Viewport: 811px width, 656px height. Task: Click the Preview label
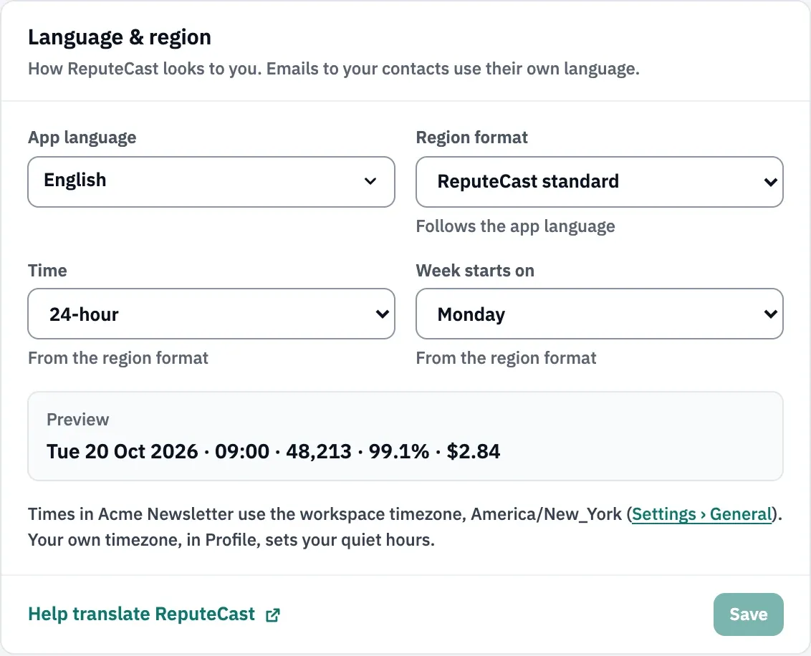(x=77, y=419)
